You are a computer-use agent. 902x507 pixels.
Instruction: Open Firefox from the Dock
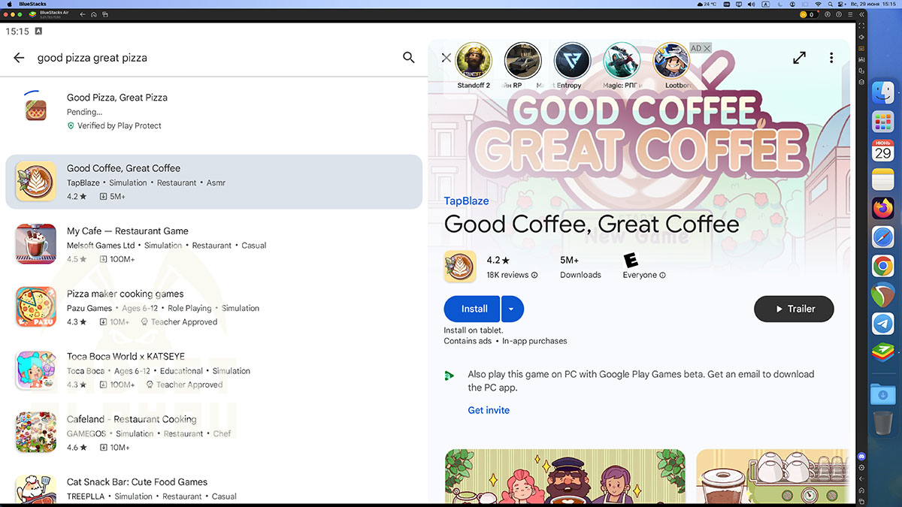882,208
